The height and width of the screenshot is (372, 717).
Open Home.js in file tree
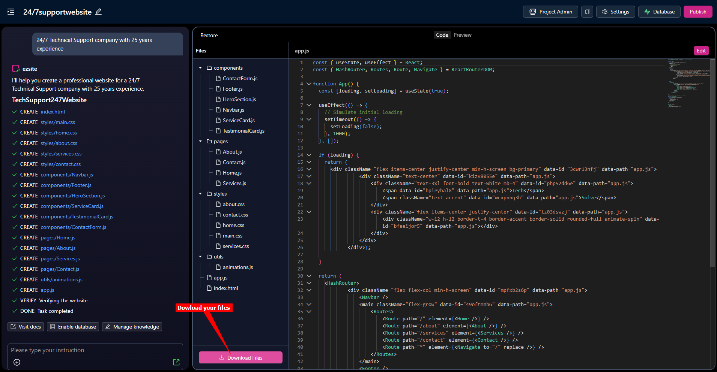[x=232, y=173]
